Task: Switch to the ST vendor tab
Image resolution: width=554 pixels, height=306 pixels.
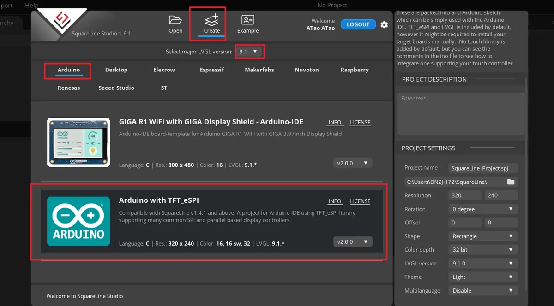Action: point(164,88)
